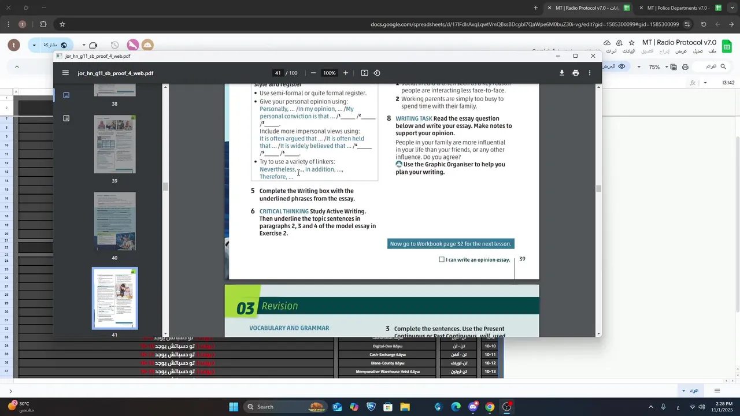This screenshot has height=416, width=740.
Task: Open the side panel arrow at bottom-left
Action: [10, 391]
